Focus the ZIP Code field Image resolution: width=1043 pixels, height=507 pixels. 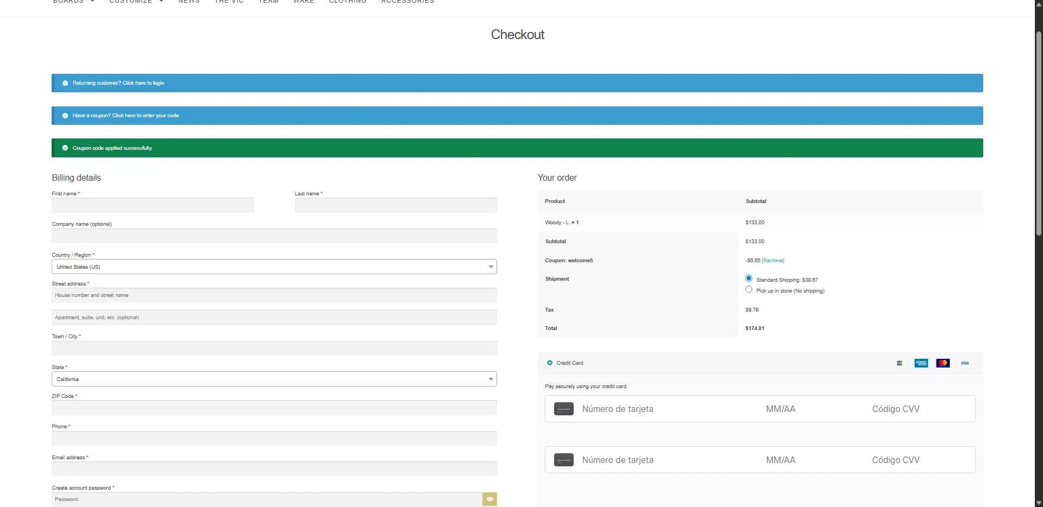point(274,408)
